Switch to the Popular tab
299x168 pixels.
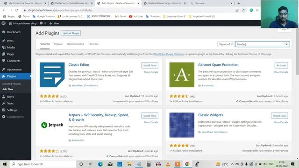(58, 44)
